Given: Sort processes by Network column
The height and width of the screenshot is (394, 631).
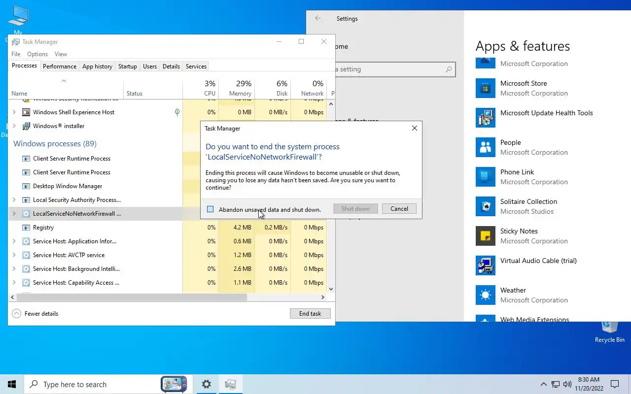Looking at the screenshot, I should pyautogui.click(x=309, y=88).
